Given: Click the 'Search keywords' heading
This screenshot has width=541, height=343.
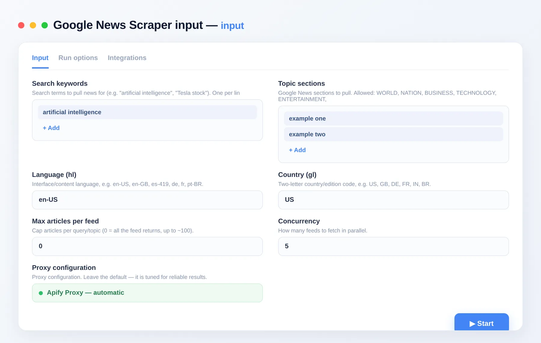Looking at the screenshot, I should [60, 83].
